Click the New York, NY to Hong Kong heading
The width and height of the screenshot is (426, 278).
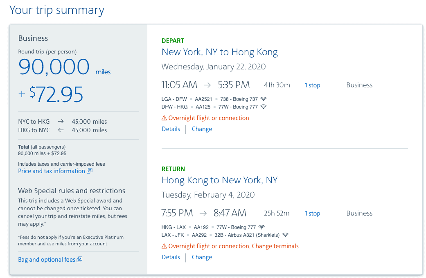point(219,52)
